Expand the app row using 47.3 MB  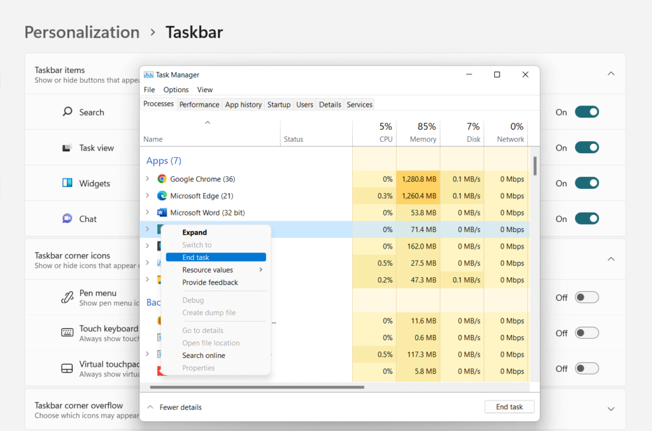pyautogui.click(x=147, y=280)
